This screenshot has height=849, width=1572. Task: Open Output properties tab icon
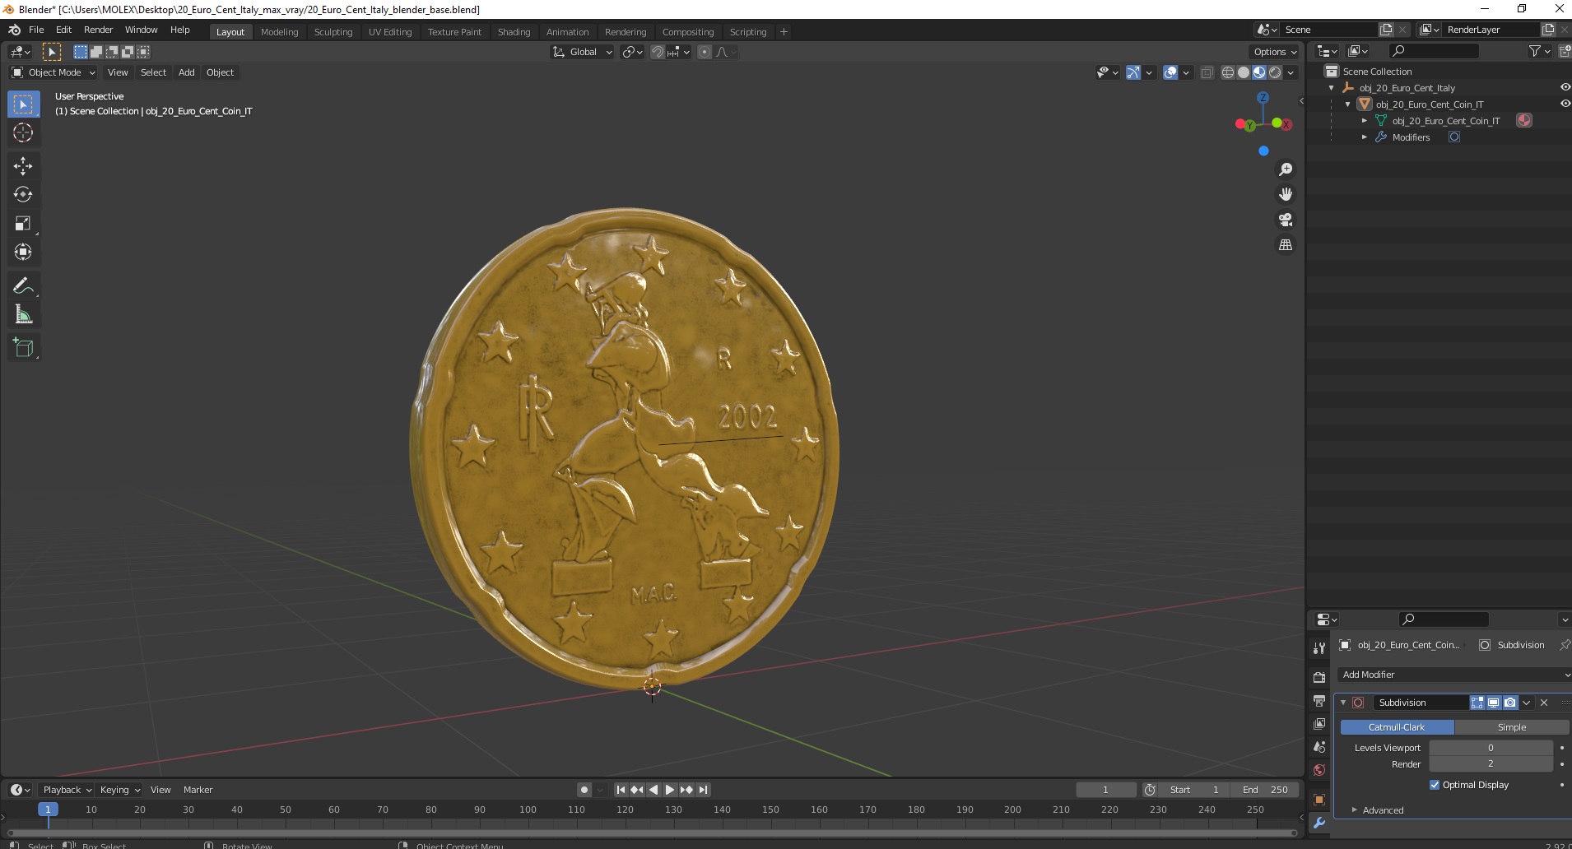click(x=1319, y=701)
